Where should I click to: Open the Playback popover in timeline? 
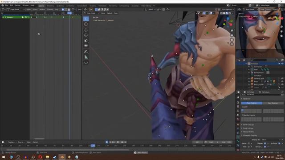(x=12, y=142)
